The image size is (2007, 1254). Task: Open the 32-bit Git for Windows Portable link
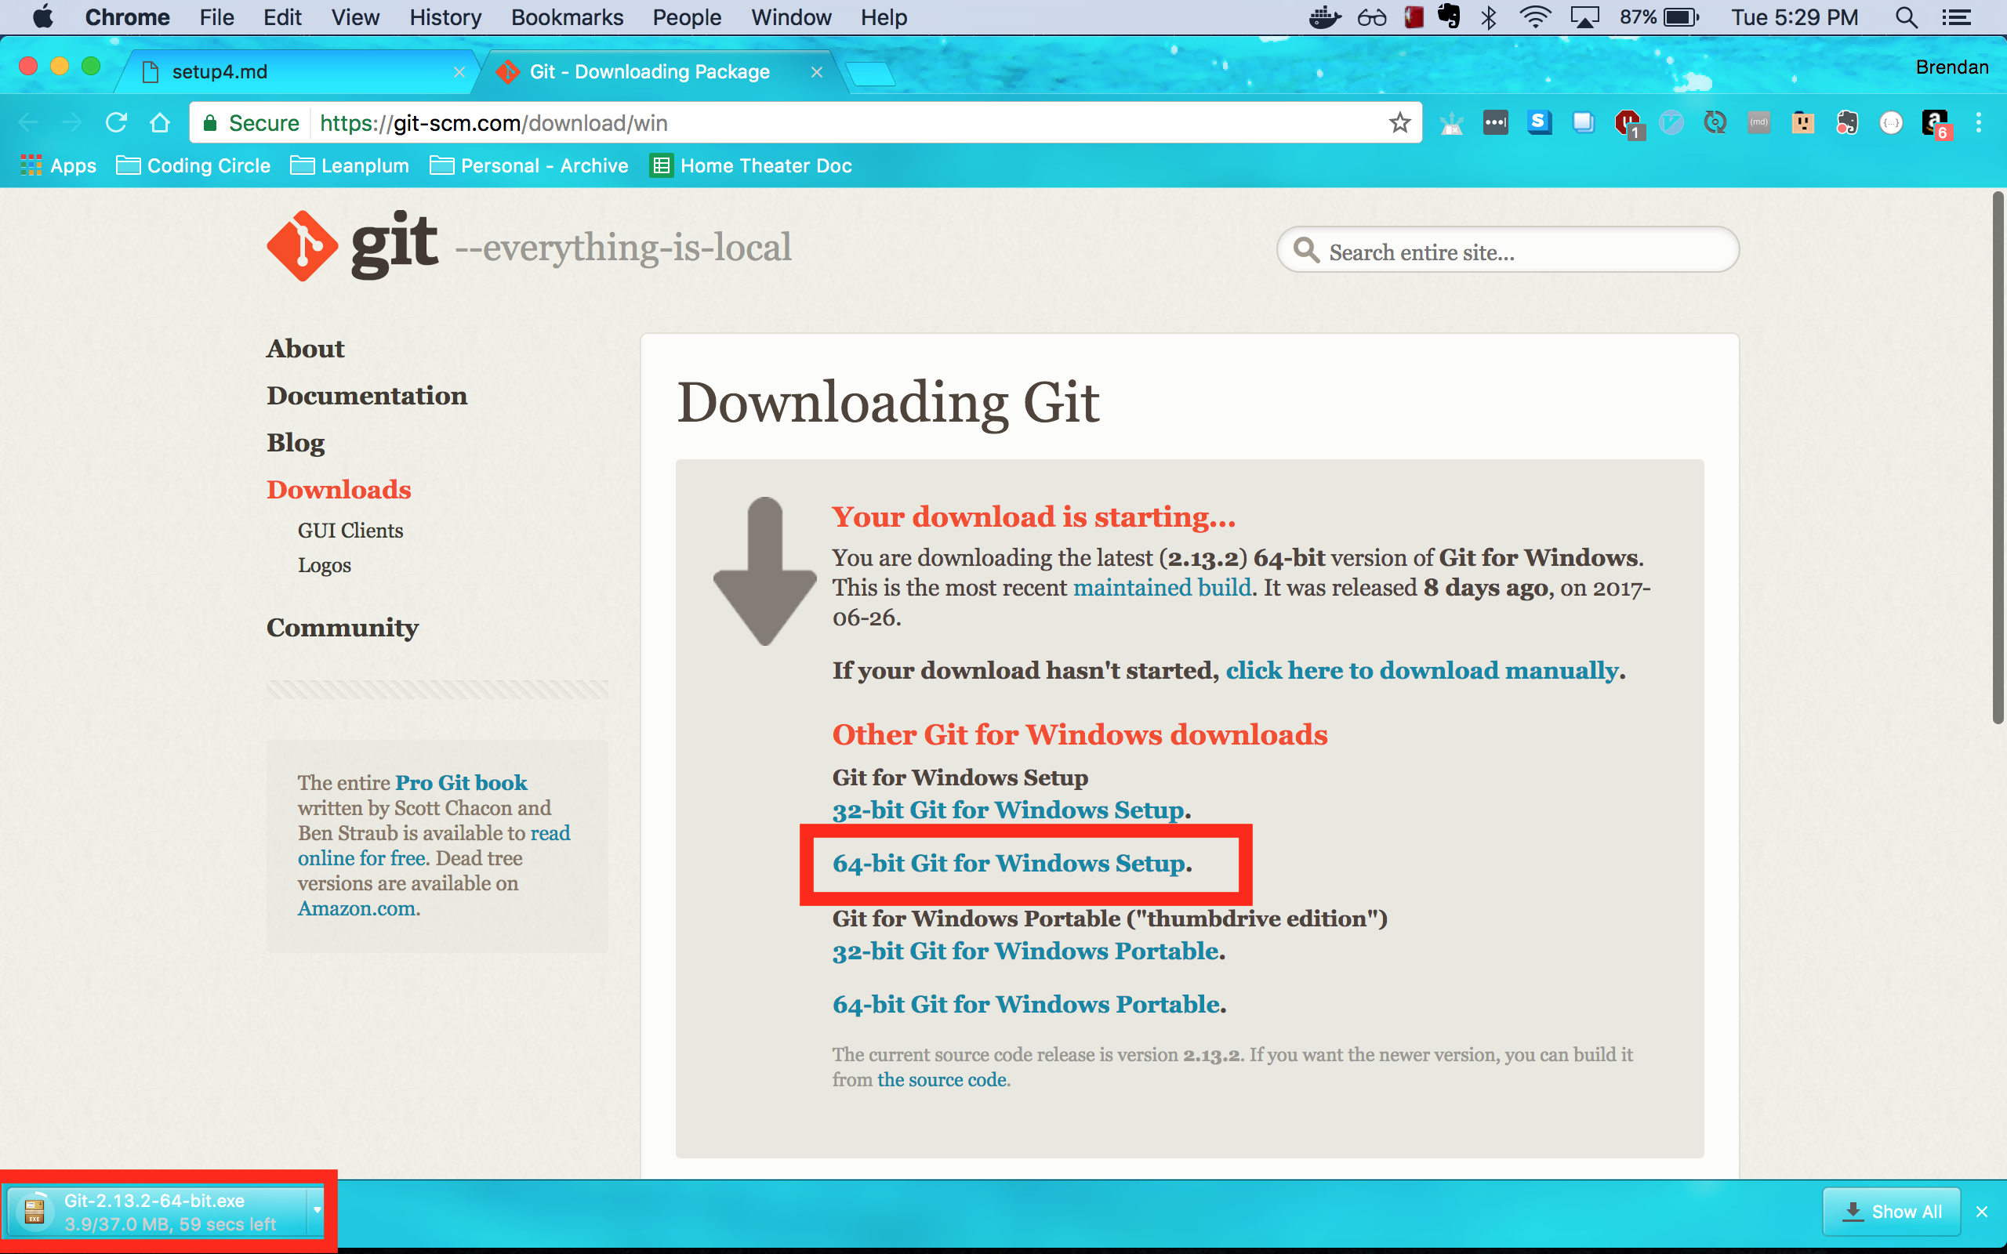[1025, 951]
